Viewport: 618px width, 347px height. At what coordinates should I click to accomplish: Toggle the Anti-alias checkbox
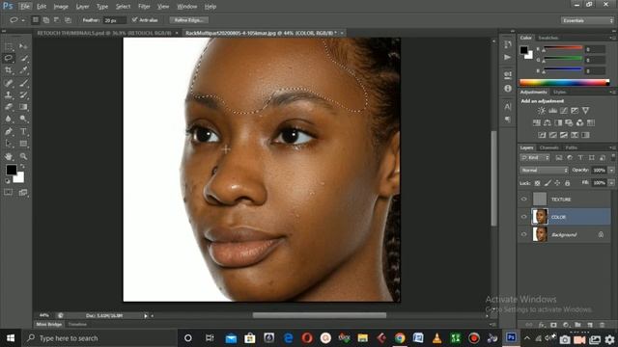[135, 19]
